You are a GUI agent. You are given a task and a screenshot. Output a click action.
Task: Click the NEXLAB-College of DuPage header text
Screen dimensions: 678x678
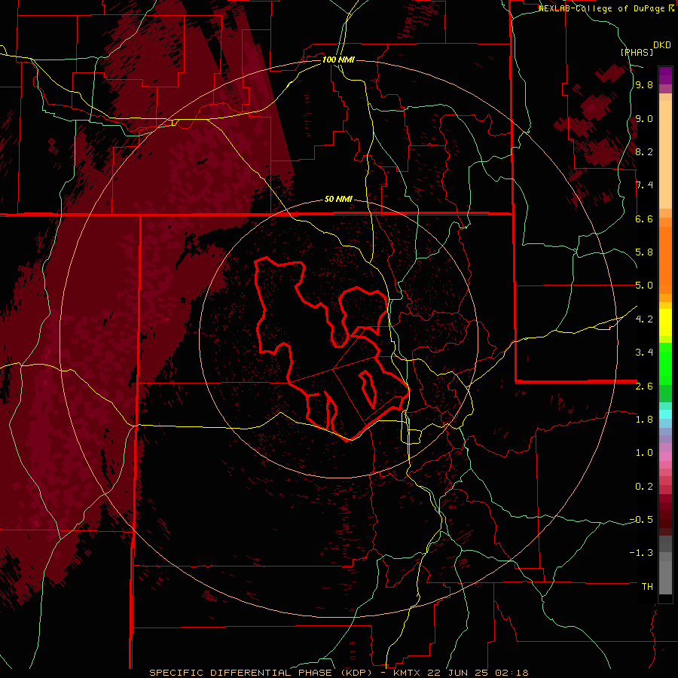tap(603, 8)
